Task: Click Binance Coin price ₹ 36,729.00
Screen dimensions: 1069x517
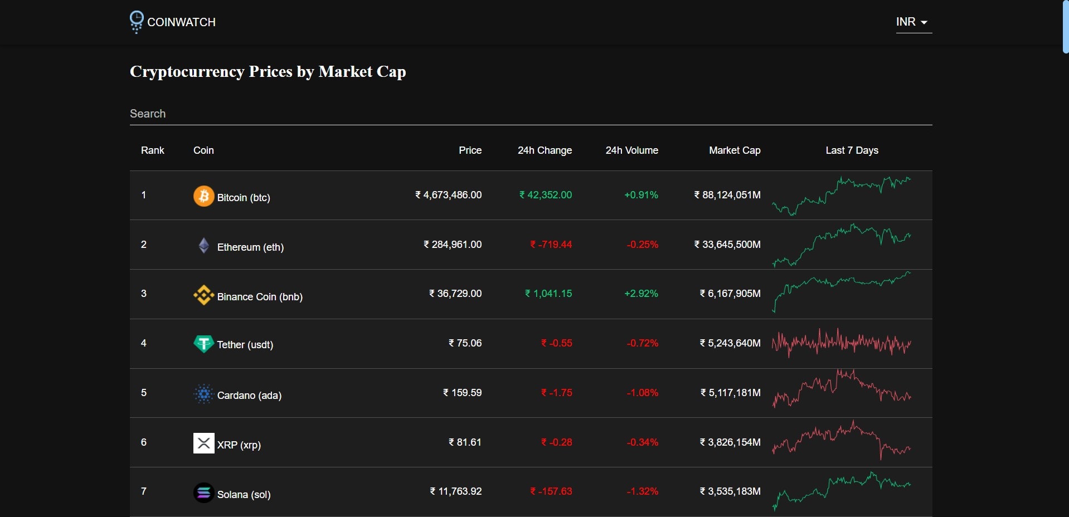Action: click(x=455, y=294)
